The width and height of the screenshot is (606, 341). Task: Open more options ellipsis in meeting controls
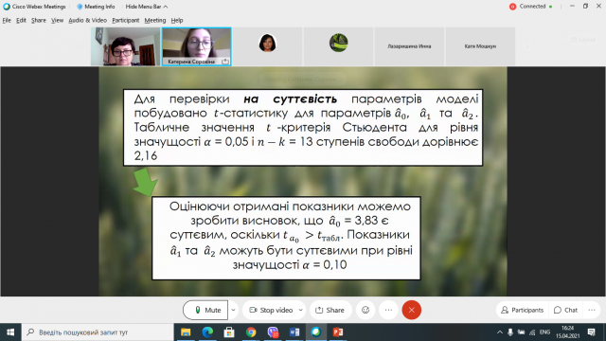pyautogui.click(x=388, y=310)
